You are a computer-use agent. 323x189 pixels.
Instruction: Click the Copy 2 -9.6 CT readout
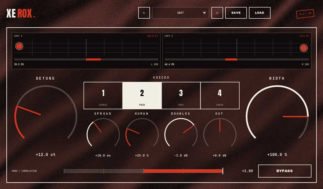pyautogui.click(x=304, y=36)
